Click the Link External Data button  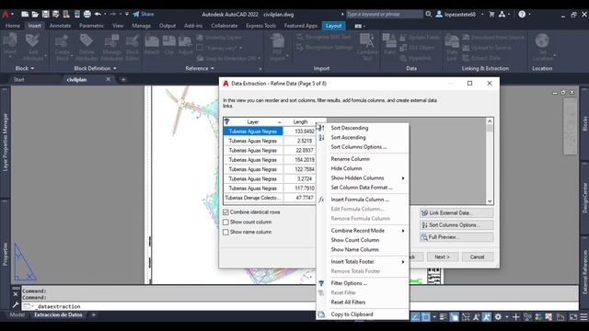456,212
